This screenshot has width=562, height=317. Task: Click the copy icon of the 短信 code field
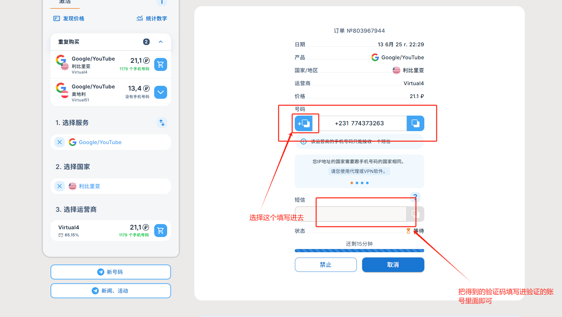(416, 214)
